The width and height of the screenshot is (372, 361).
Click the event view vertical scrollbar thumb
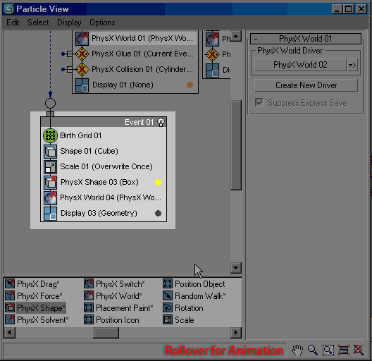(236, 145)
